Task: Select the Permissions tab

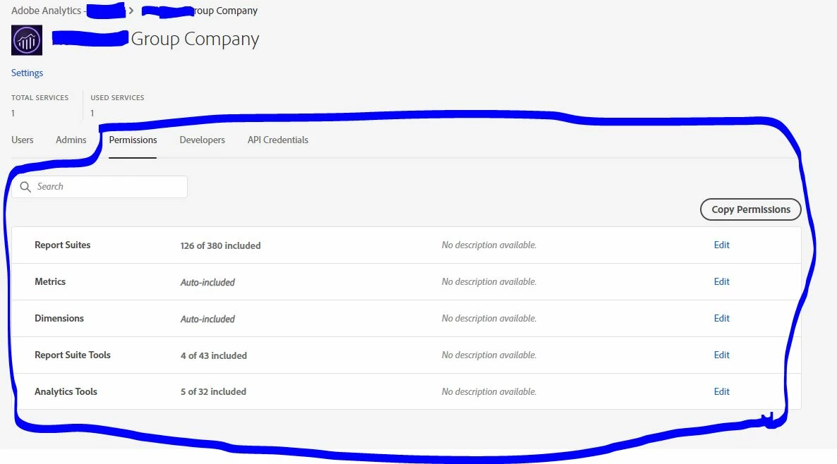Action: (x=133, y=140)
